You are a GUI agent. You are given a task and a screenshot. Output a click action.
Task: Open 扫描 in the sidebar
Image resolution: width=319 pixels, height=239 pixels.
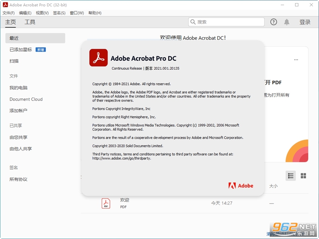point(14,61)
